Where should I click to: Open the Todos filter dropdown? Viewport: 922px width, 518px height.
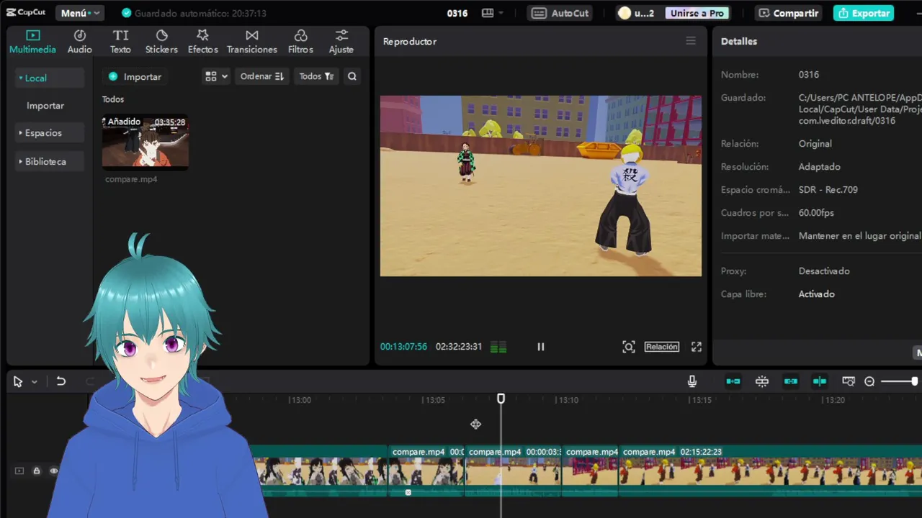[316, 76]
